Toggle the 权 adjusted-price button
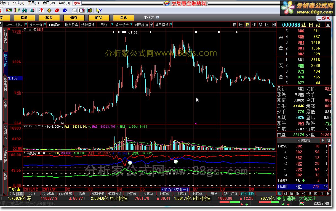Viewport: 336px width, 211px height. (x=247, y=25)
